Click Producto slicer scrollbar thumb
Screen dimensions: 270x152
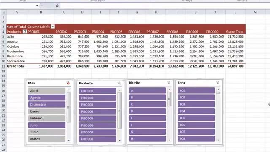coord(119,111)
